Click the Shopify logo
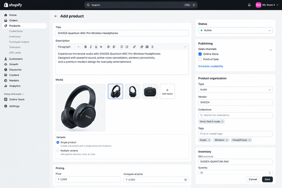 tap(13, 5)
